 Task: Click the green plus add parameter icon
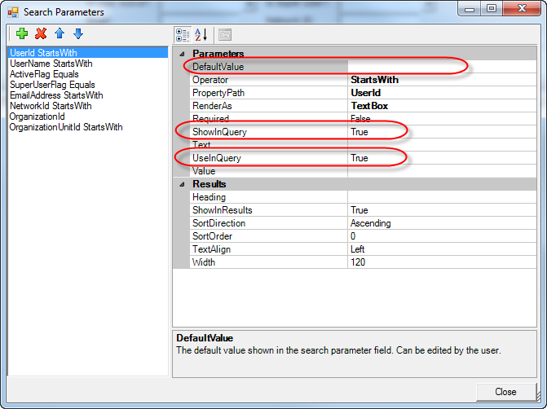(21, 34)
